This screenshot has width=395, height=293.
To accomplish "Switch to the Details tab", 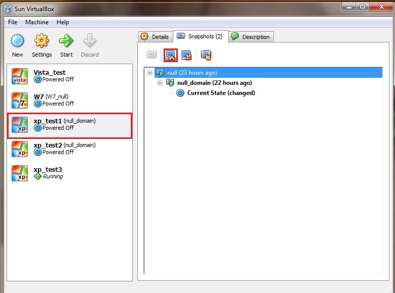I will (x=156, y=37).
